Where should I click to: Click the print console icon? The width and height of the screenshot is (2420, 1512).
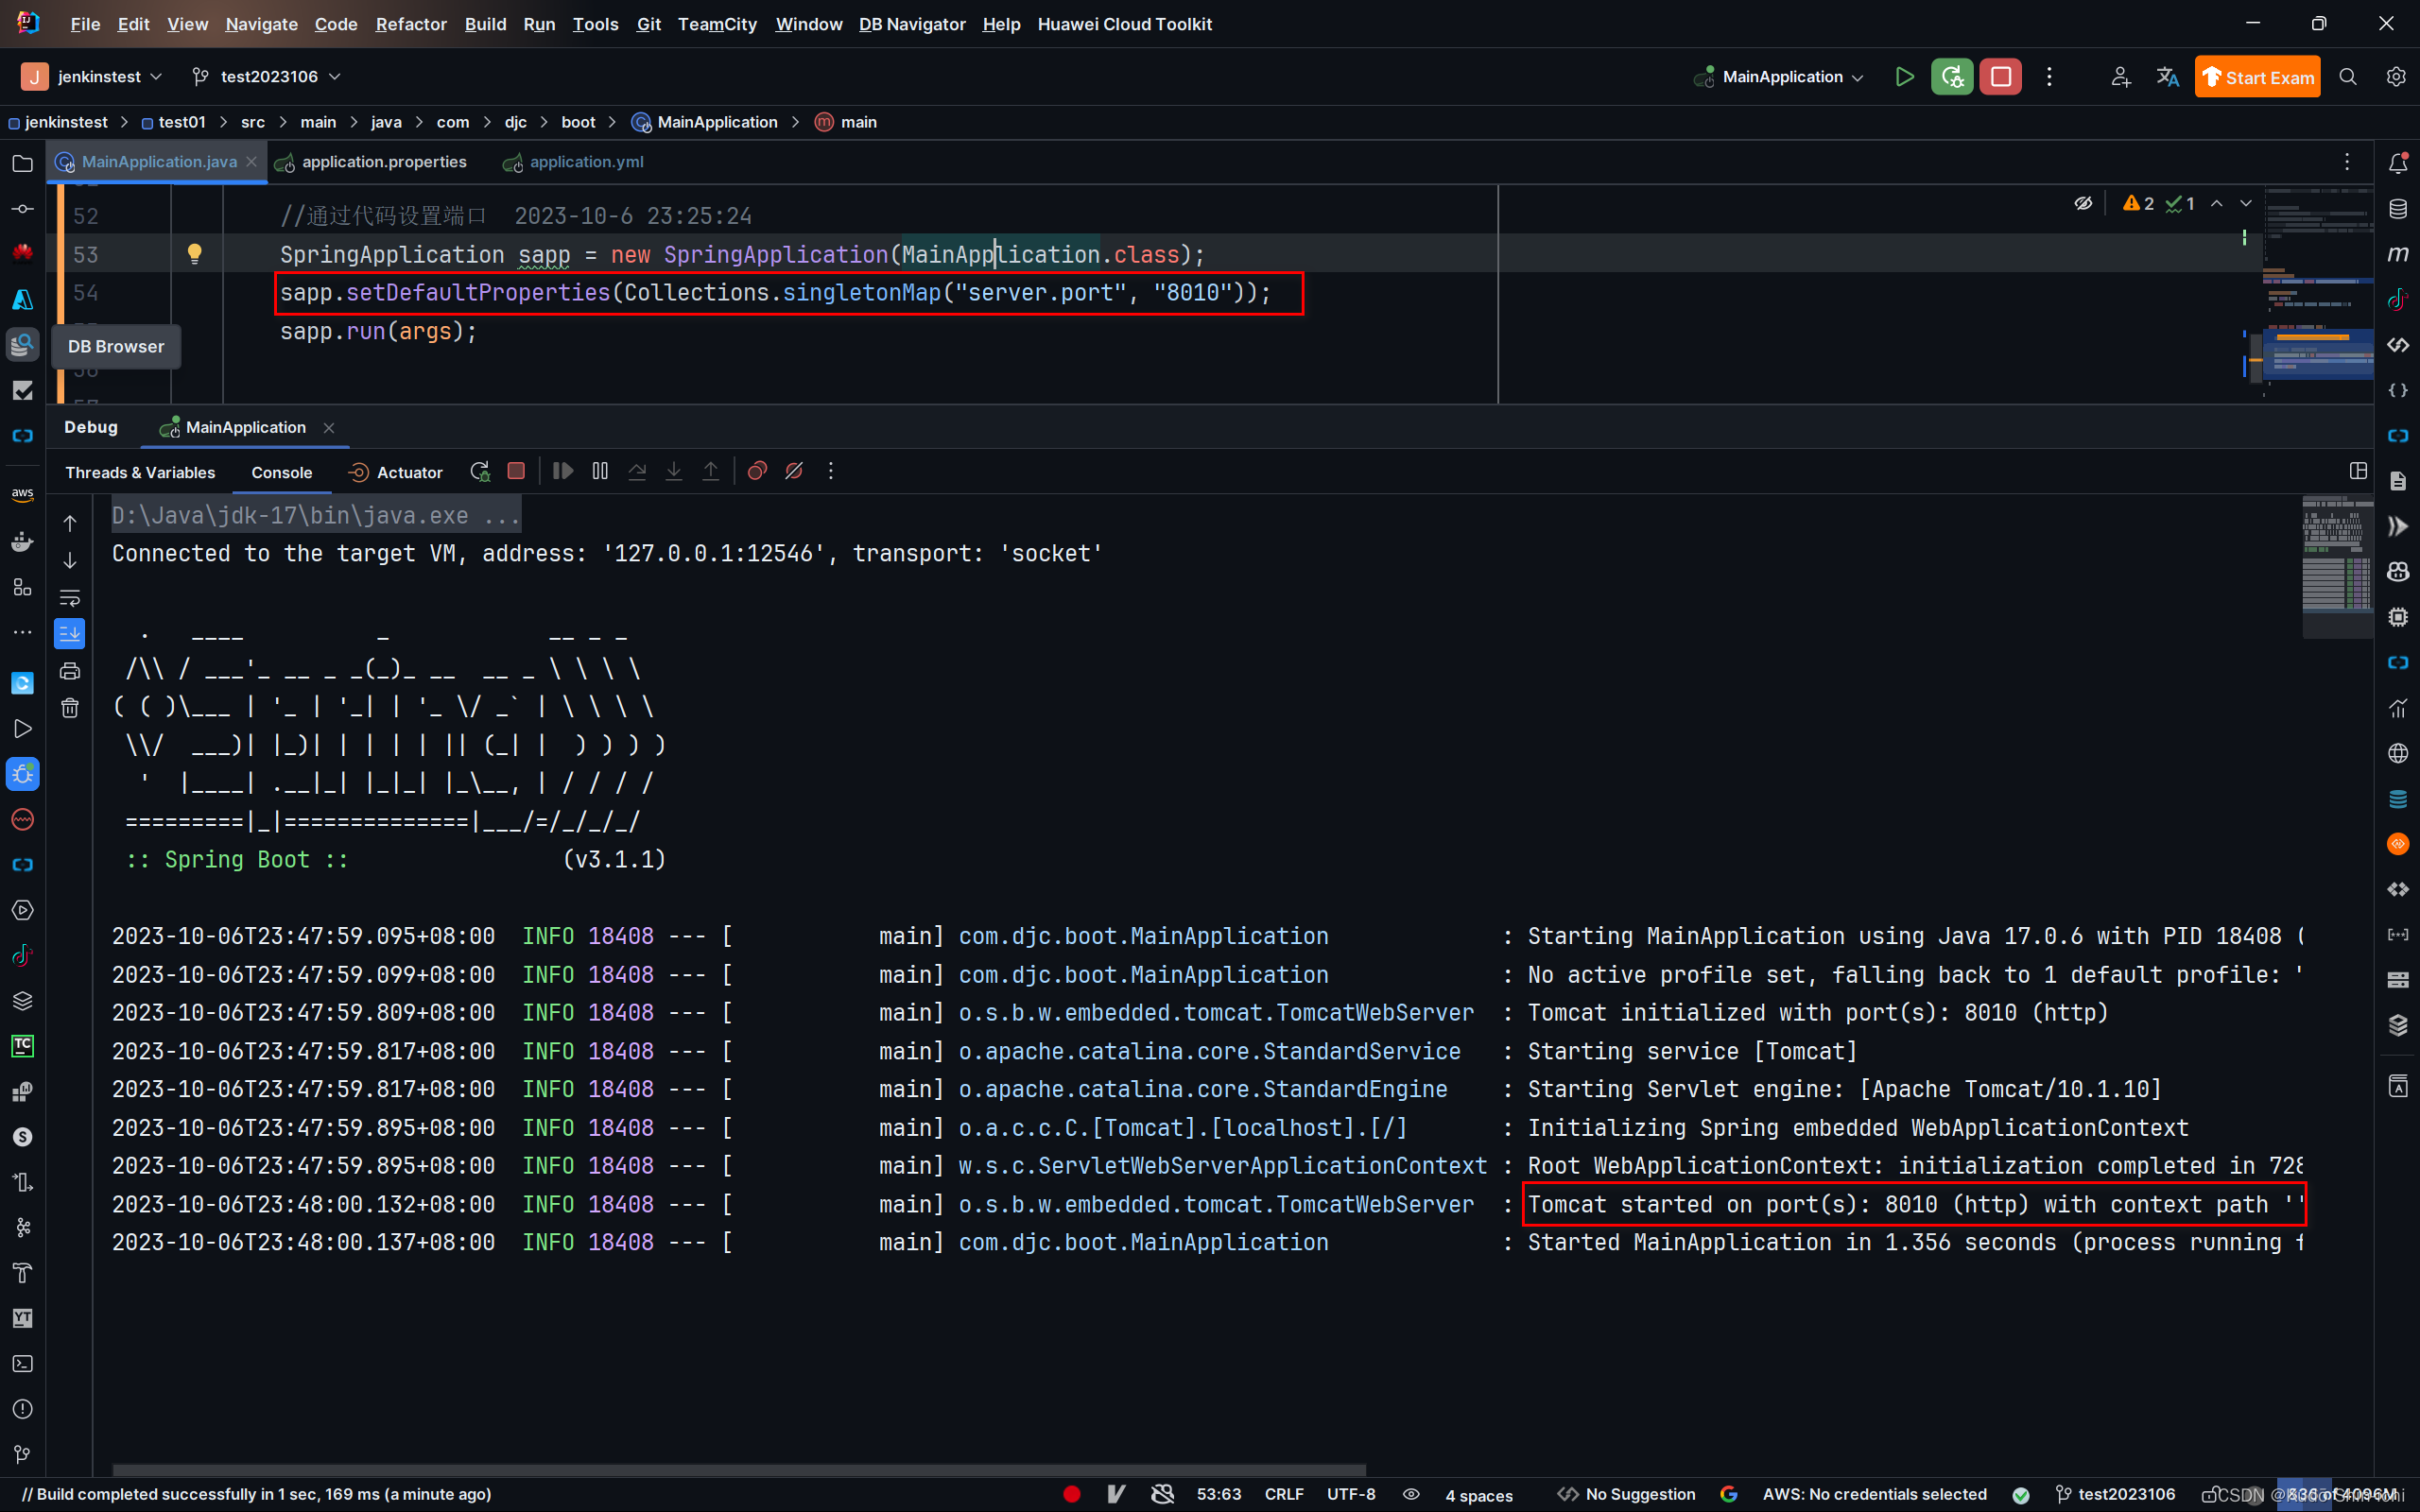point(70,671)
